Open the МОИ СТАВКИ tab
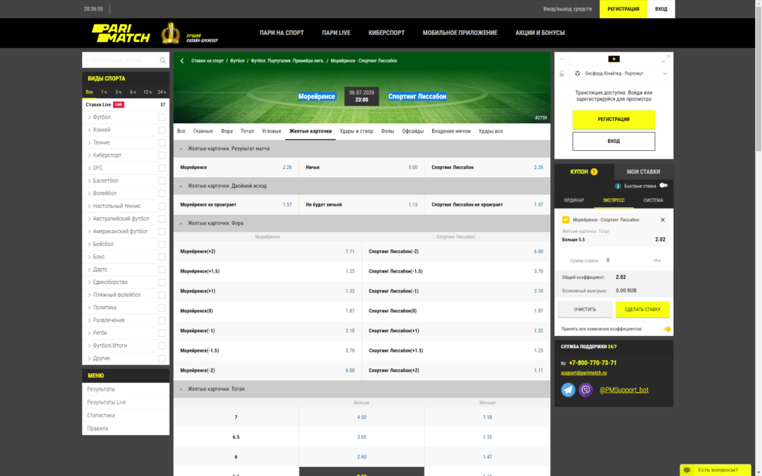 coord(643,171)
